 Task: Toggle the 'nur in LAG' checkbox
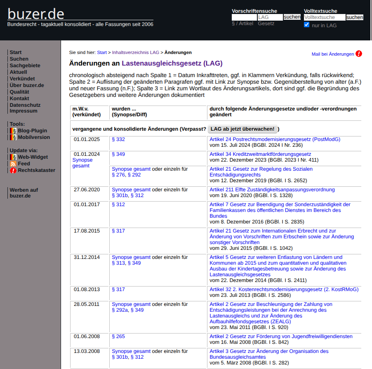click(306, 25)
